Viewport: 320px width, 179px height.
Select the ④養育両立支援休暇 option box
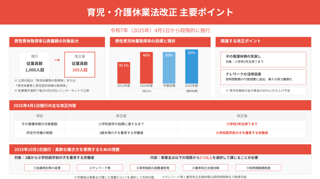[206, 168]
